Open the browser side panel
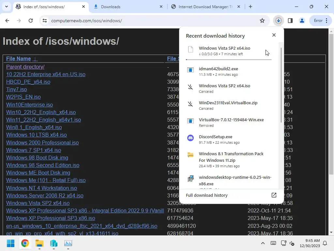The height and width of the screenshot is (251, 334). pyautogui.click(x=290, y=21)
